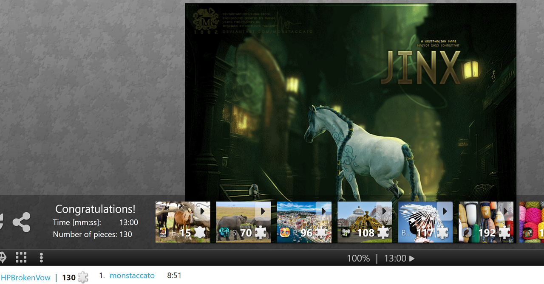544x284 pixels.
Task: Click the author avatar on elephants puzzle
Action: click(224, 233)
